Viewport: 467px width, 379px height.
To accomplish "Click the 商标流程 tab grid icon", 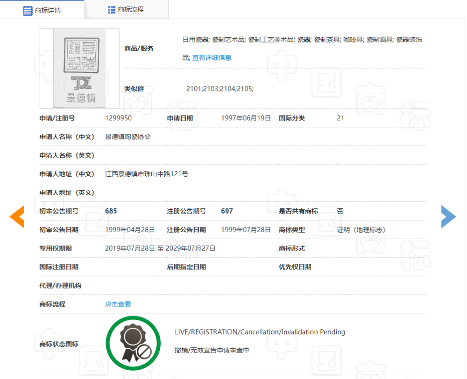I will [x=112, y=10].
